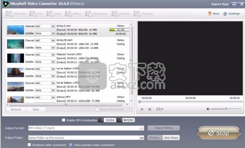Click the Output Format field

click(x=86, y=128)
